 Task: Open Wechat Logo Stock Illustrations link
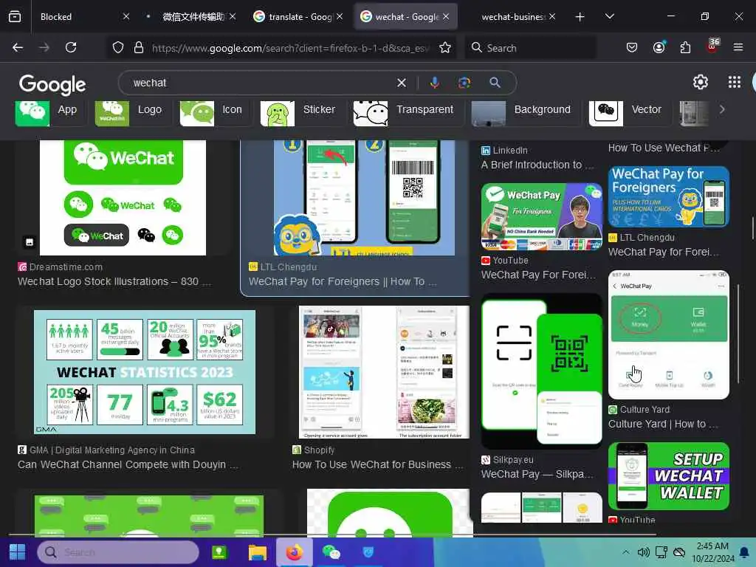(x=114, y=281)
